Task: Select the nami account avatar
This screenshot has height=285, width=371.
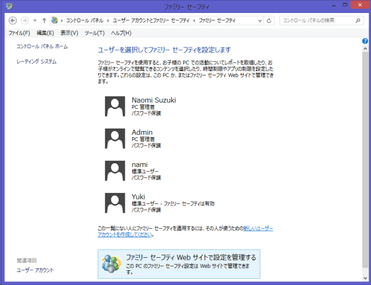Action: coord(115,171)
